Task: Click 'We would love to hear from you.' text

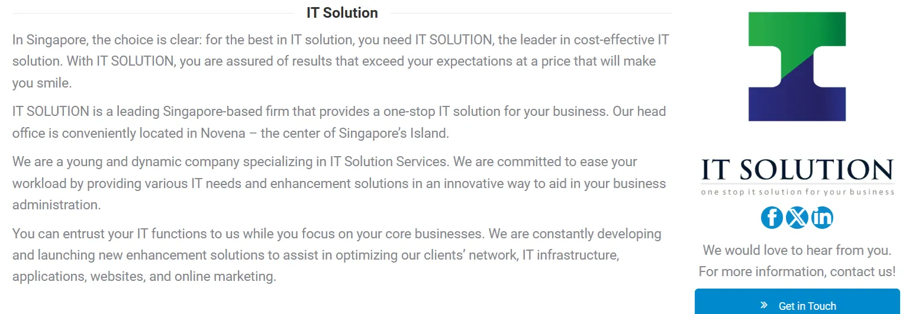Action: [x=797, y=250]
